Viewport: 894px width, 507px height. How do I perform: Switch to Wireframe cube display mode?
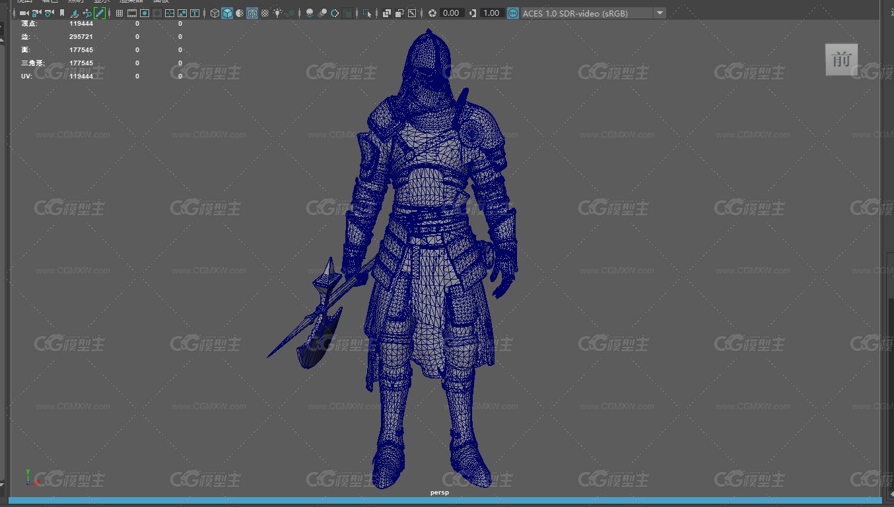click(x=215, y=13)
